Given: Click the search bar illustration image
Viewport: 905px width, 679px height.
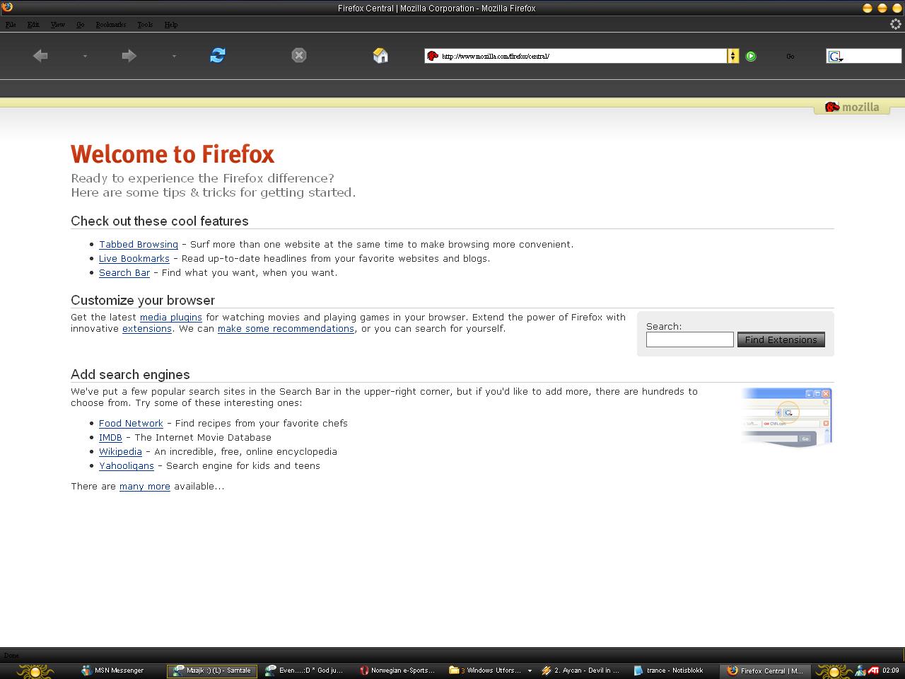Looking at the screenshot, I should pyautogui.click(x=787, y=417).
